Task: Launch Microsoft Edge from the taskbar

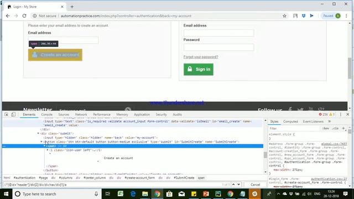Action: [133, 194]
